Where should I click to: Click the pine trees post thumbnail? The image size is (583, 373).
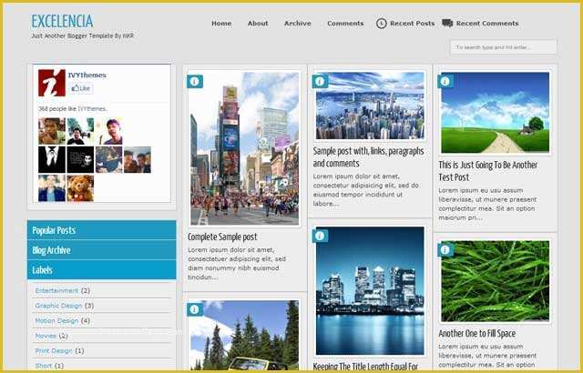point(244,335)
